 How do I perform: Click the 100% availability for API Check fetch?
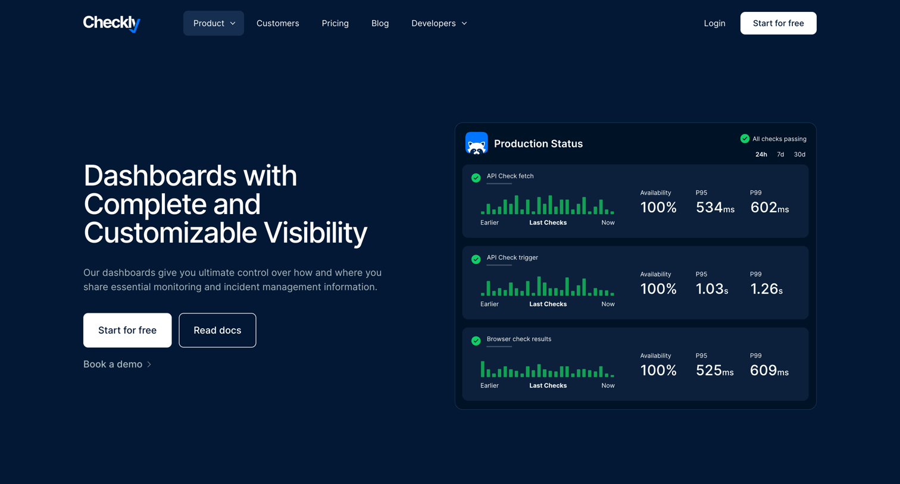pyautogui.click(x=658, y=208)
